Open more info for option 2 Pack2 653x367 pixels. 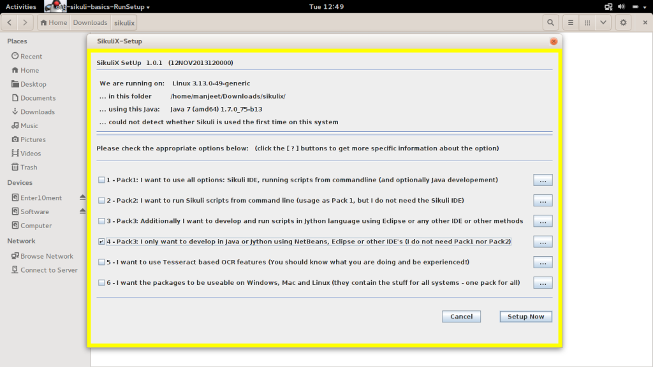pos(543,201)
